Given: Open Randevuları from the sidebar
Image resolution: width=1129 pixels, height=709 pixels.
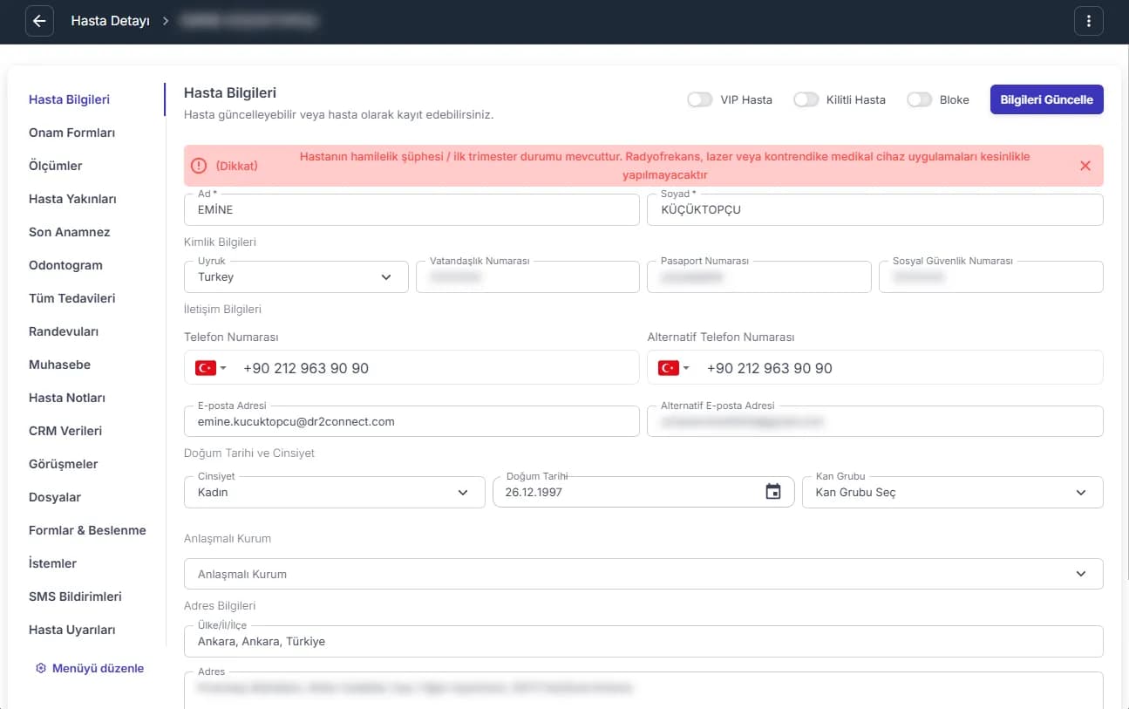Looking at the screenshot, I should point(64,331).
